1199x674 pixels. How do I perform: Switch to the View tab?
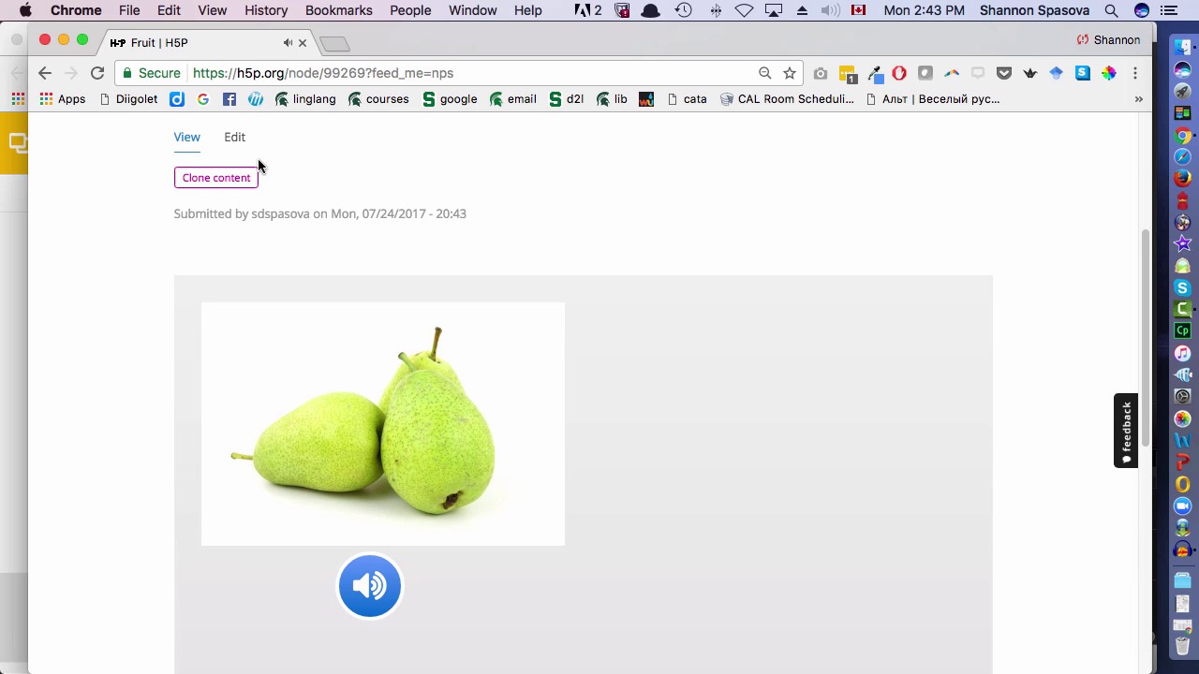point(186,137)
